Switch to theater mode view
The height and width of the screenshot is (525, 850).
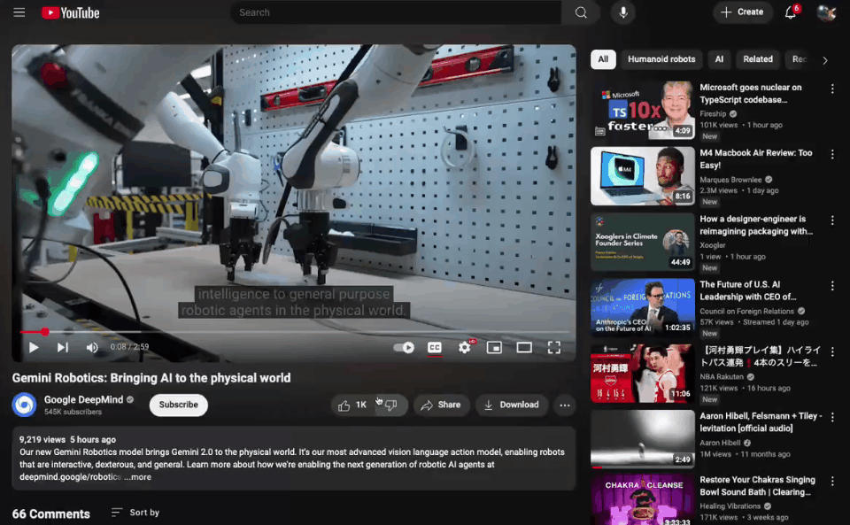click(524, 347)
